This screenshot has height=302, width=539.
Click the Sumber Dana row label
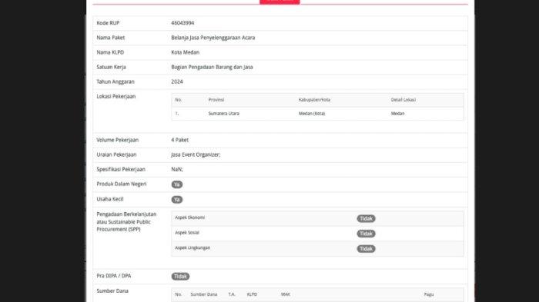click(112, 291)
